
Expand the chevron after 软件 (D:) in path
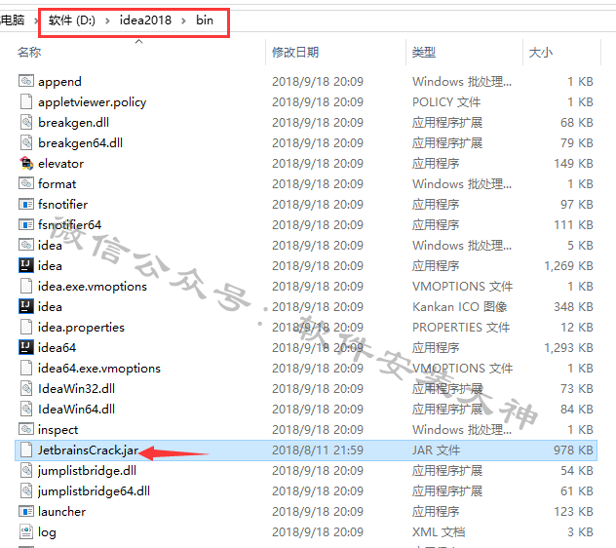[x=107, y=20]
